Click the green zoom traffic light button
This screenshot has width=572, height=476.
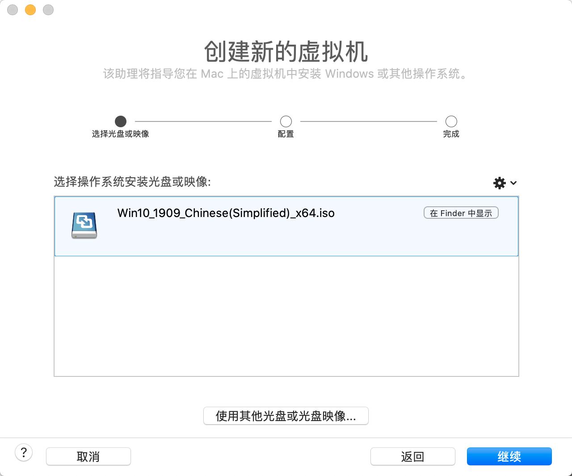coord(48,10)
